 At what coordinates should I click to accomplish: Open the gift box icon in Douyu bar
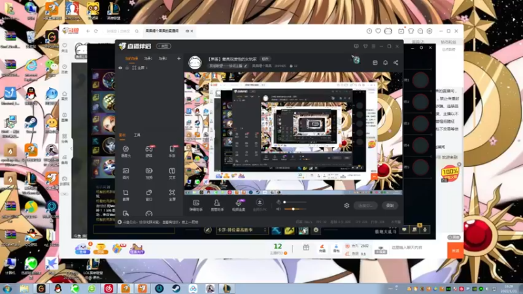click(x=306, y=248)
